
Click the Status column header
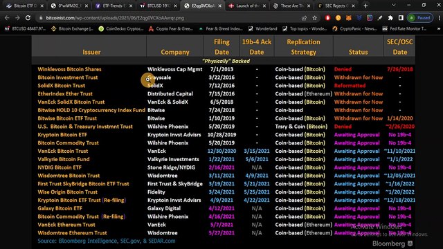pyautogui.click(x=358, y=53)
